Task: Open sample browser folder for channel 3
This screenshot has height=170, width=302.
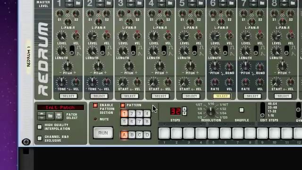Action: coord(139,3)
